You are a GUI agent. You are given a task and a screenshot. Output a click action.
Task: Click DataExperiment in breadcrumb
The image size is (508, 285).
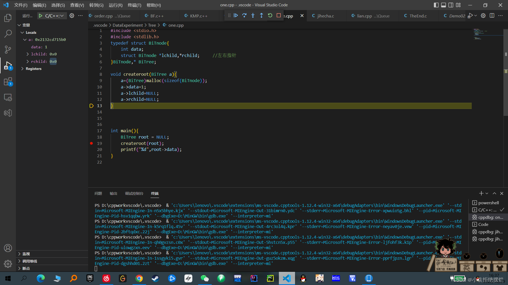(x=128, y=25)
